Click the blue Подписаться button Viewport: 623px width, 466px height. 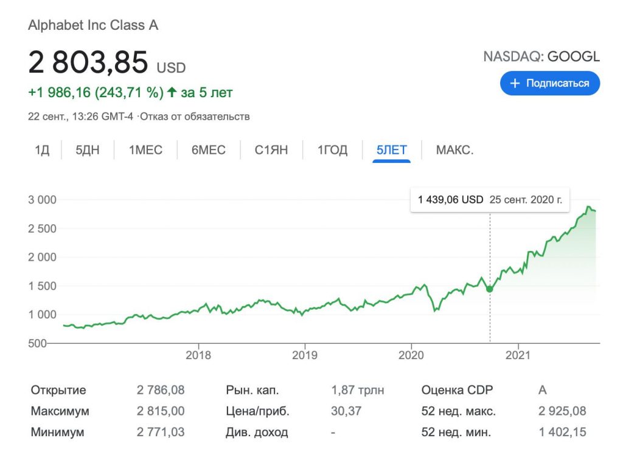click(550, 83)
